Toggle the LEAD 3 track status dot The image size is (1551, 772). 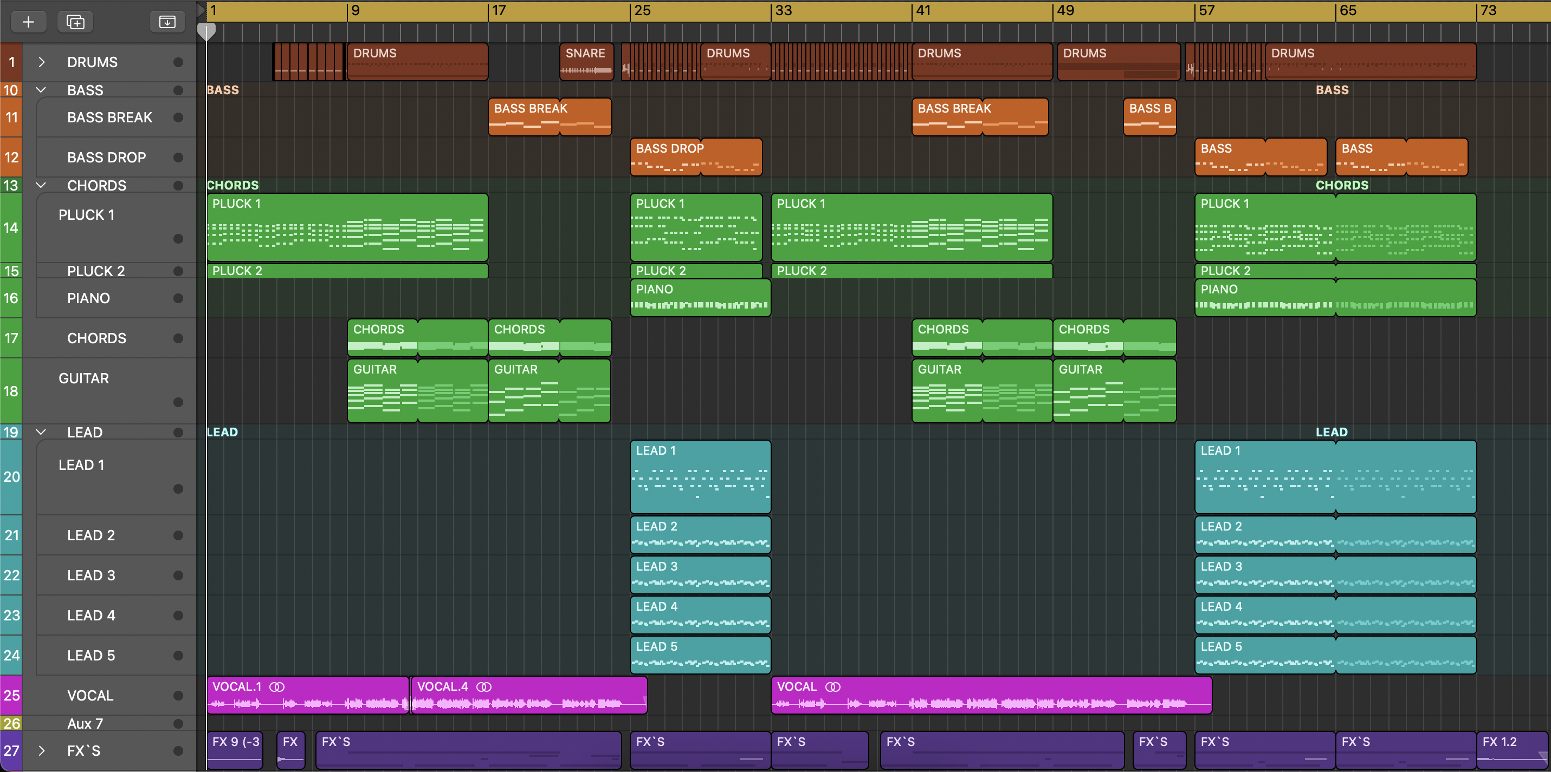tap(178, 575)
